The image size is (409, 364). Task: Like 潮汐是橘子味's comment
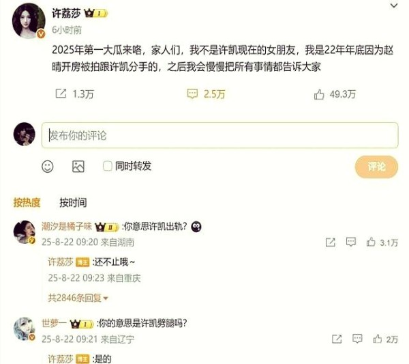click(x=371, y=242)
